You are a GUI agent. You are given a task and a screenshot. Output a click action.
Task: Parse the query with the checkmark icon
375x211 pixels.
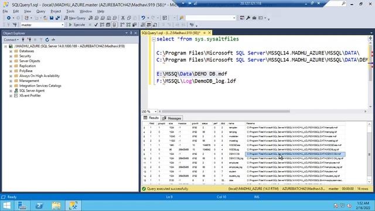point(96,25)
